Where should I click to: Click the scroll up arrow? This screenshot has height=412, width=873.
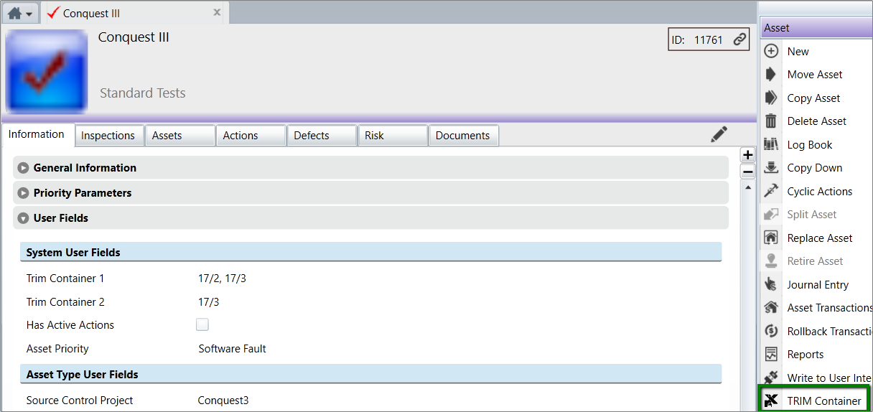coord(747,187)
